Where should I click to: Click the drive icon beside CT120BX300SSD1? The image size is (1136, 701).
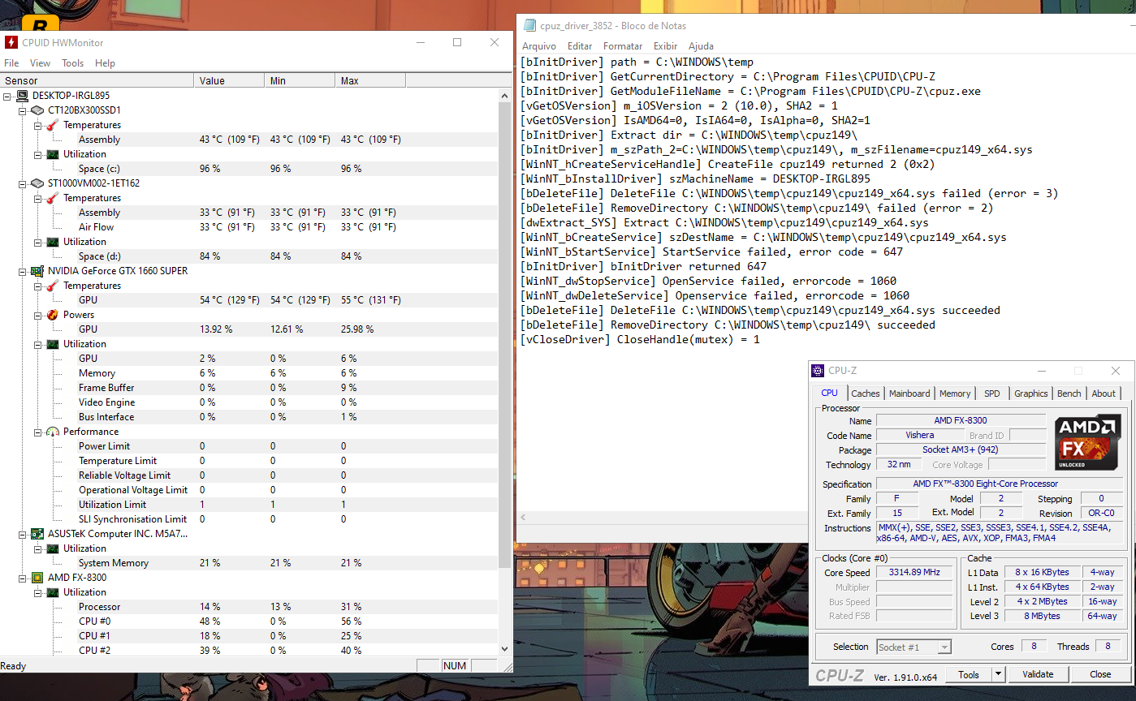(37, 110)
